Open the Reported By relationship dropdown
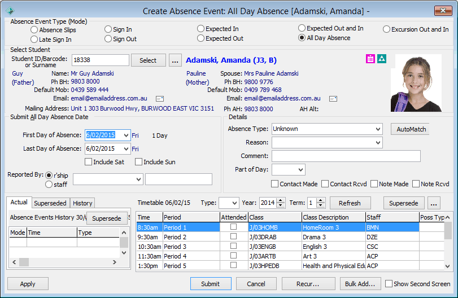This screenshot has width=458, height=298. click(138, 179)
